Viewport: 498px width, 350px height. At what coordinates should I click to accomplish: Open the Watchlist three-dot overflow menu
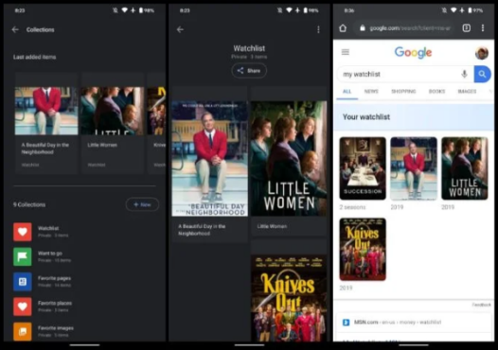[318, 29]
